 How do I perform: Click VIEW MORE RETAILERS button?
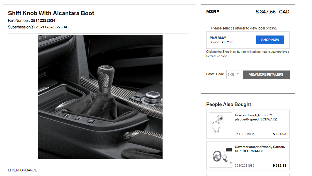(x=266, y=75)
